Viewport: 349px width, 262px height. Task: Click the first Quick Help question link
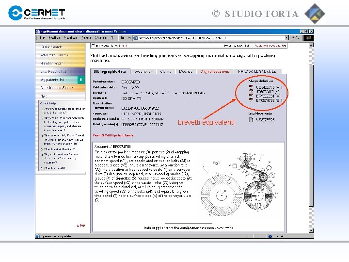(64, 111)
